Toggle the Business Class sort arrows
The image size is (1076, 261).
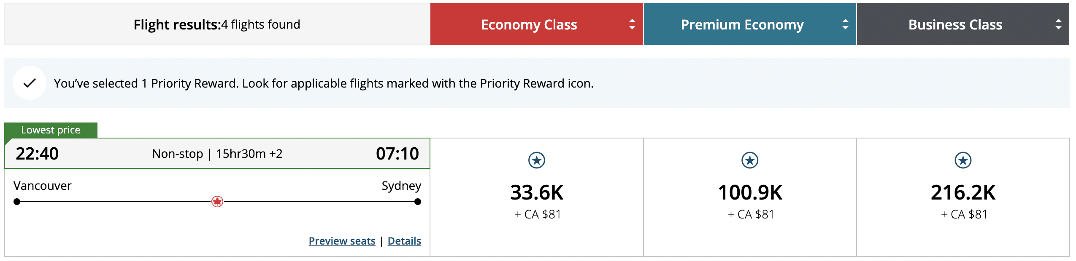click(1058, 24)
